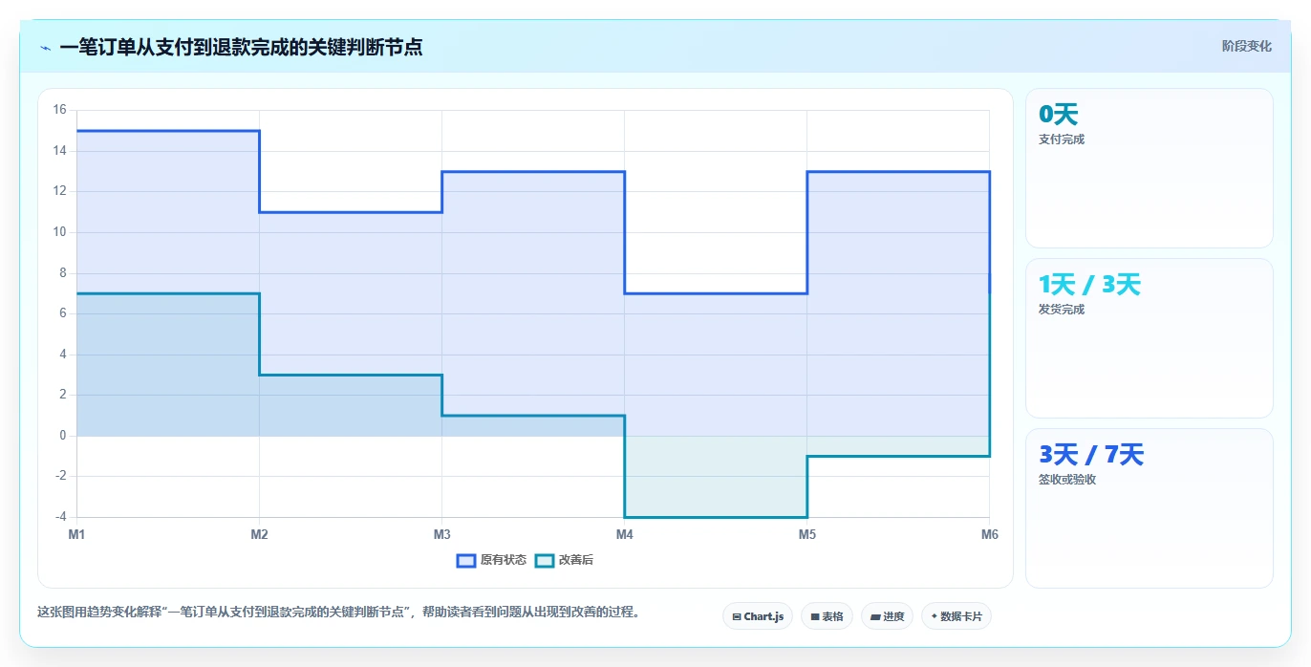Click the M1 x-axis label
The height and width of the screenshot is (667, 1311).
76,534
